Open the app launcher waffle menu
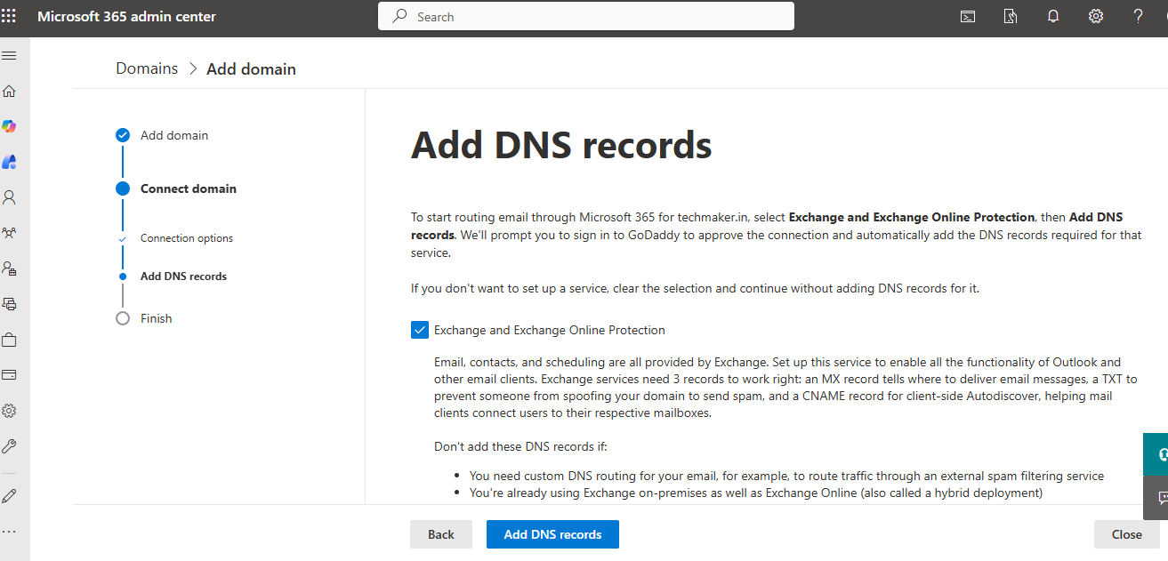 9,16
